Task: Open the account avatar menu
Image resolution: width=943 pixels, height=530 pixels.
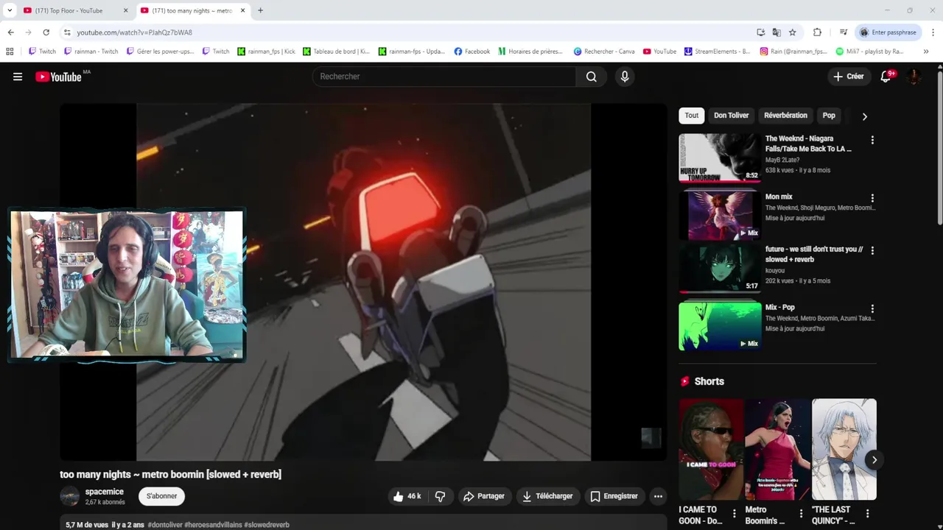Action: pos(914,77)
